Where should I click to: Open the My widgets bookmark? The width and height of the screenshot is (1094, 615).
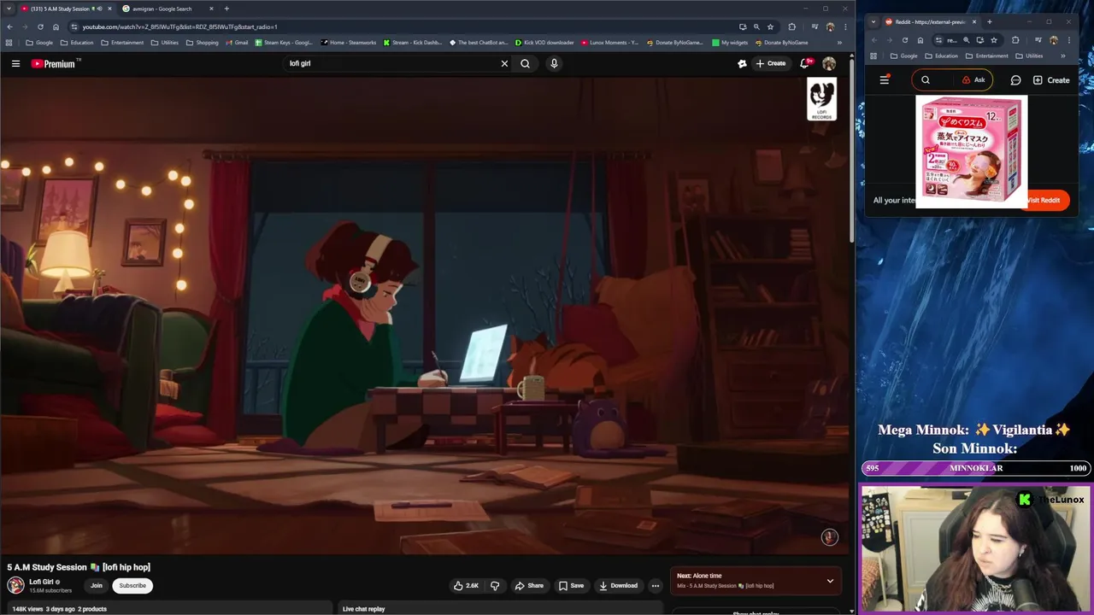click(x=730, y=42)
